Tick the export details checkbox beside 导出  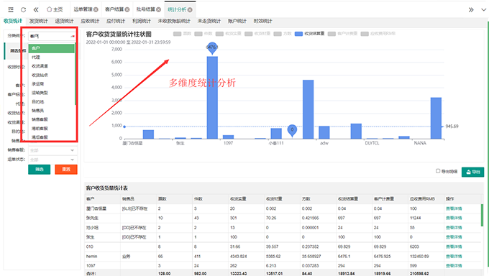coord(438,171)
